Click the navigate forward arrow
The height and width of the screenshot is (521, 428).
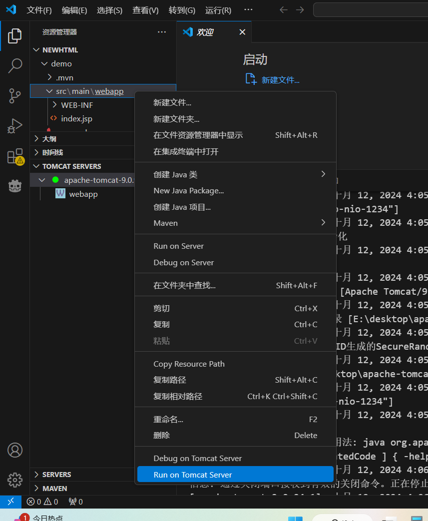click(300, 10)
